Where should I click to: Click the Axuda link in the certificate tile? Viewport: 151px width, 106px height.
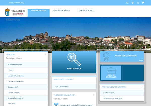coord(141,60)
